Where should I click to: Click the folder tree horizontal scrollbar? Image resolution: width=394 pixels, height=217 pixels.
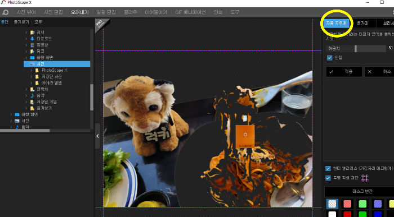click(x=25, y=131)
